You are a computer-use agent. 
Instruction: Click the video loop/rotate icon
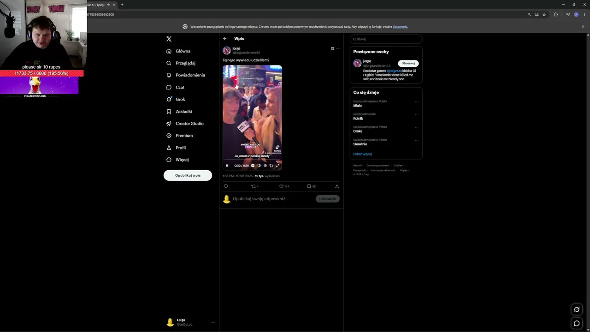[271, 166]
